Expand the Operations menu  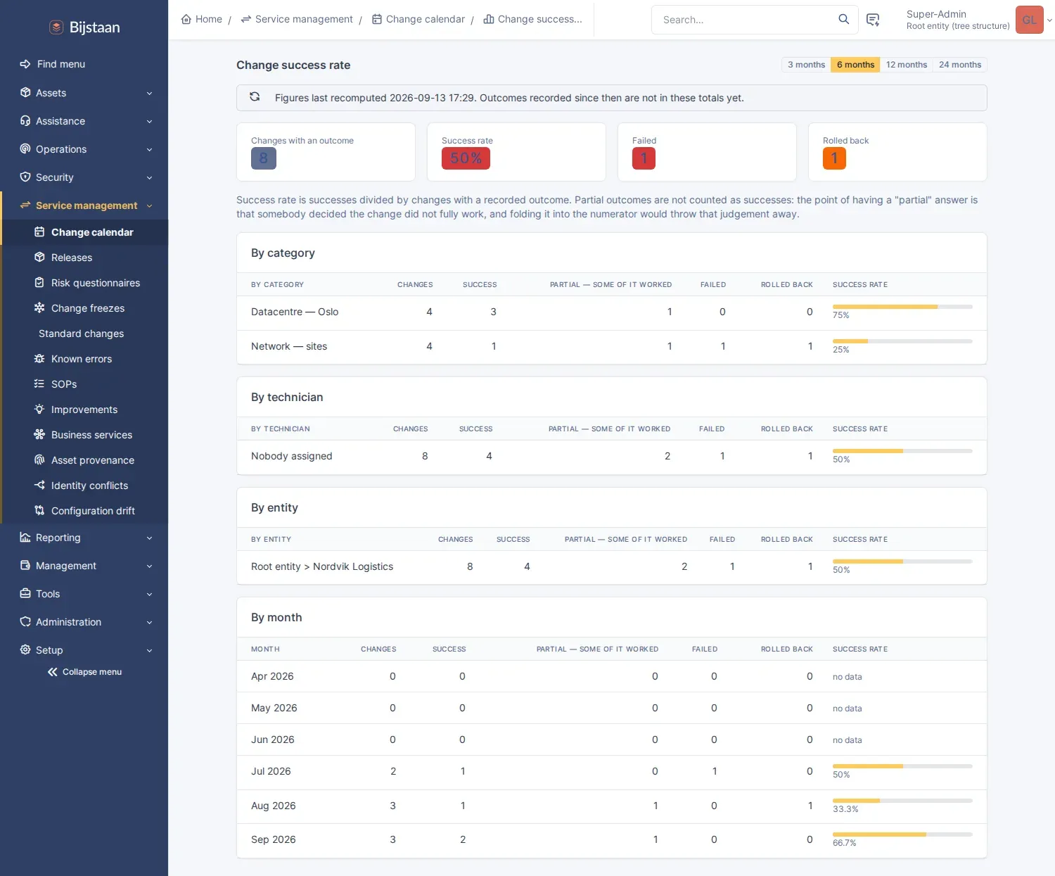tap(84, 149)
